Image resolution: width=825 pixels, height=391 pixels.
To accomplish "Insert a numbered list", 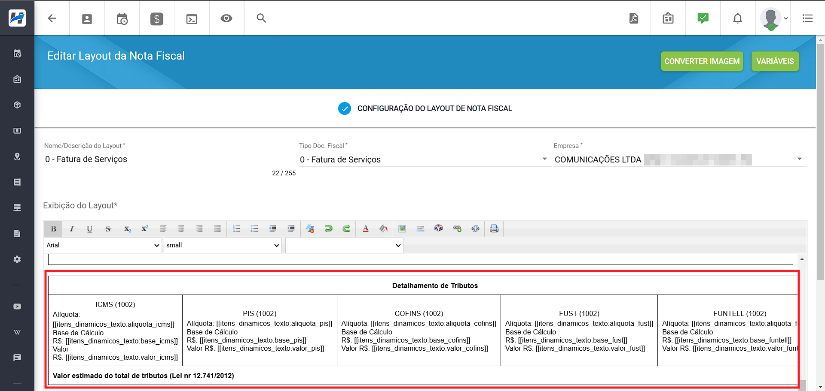I will click(x=236, y=229).
